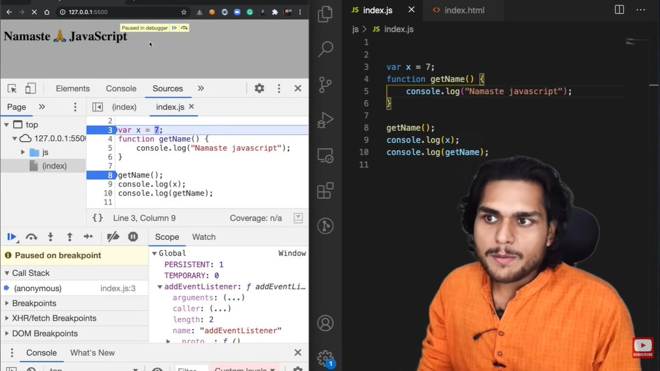Resume from the Paused in debugger overlay

174,28
